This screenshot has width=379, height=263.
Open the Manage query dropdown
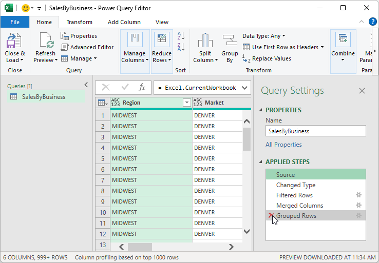tap(79, 58)
